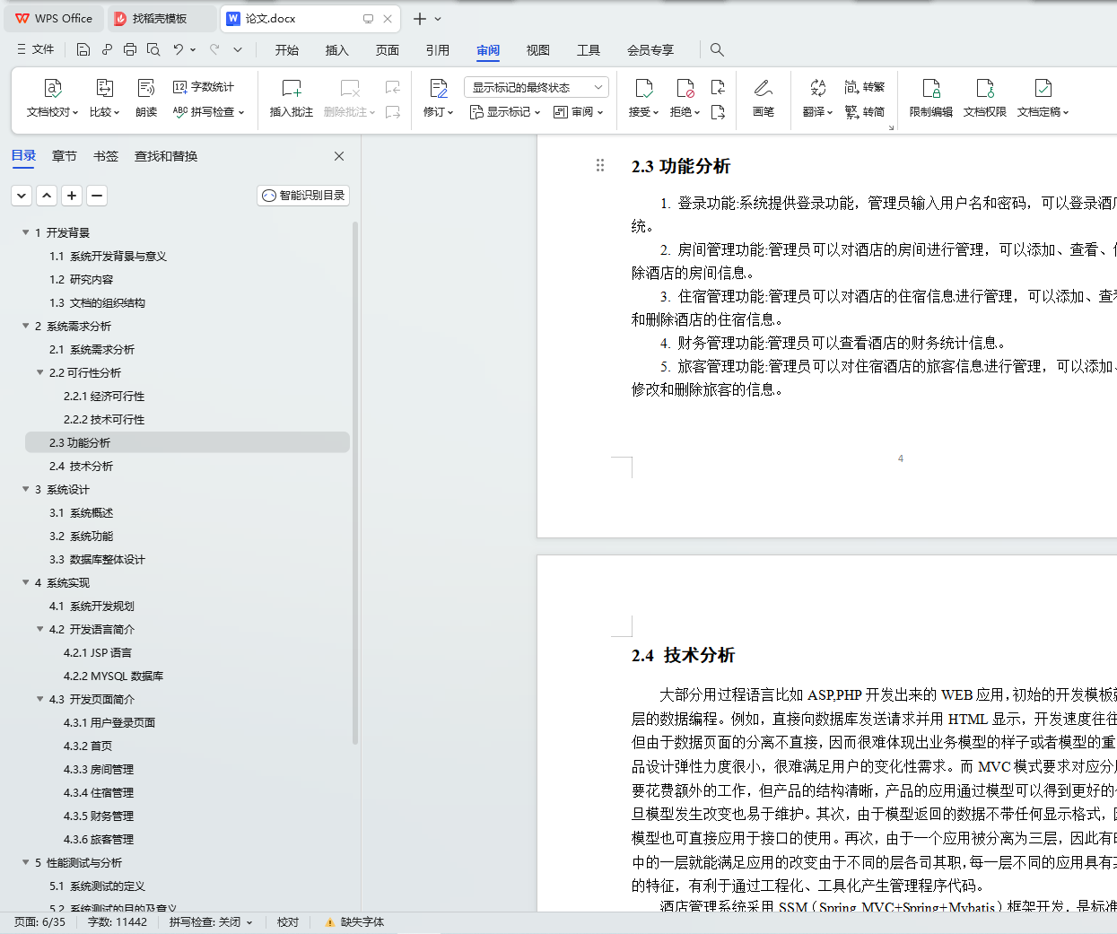The image size is (1117, 934).
Task: Select '3.3 数据库整体设计' in outline
Action: 188,559
